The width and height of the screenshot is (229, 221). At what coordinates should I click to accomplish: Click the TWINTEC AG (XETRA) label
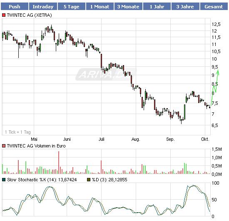pos(30,15)
